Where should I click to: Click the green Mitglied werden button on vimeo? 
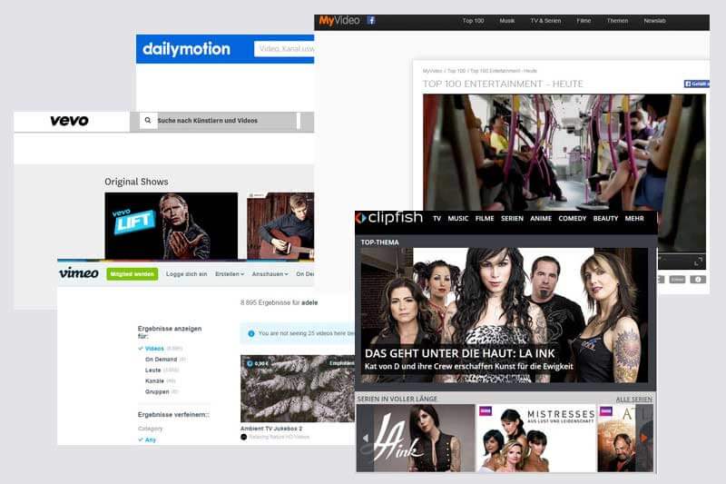click(132, 274)
